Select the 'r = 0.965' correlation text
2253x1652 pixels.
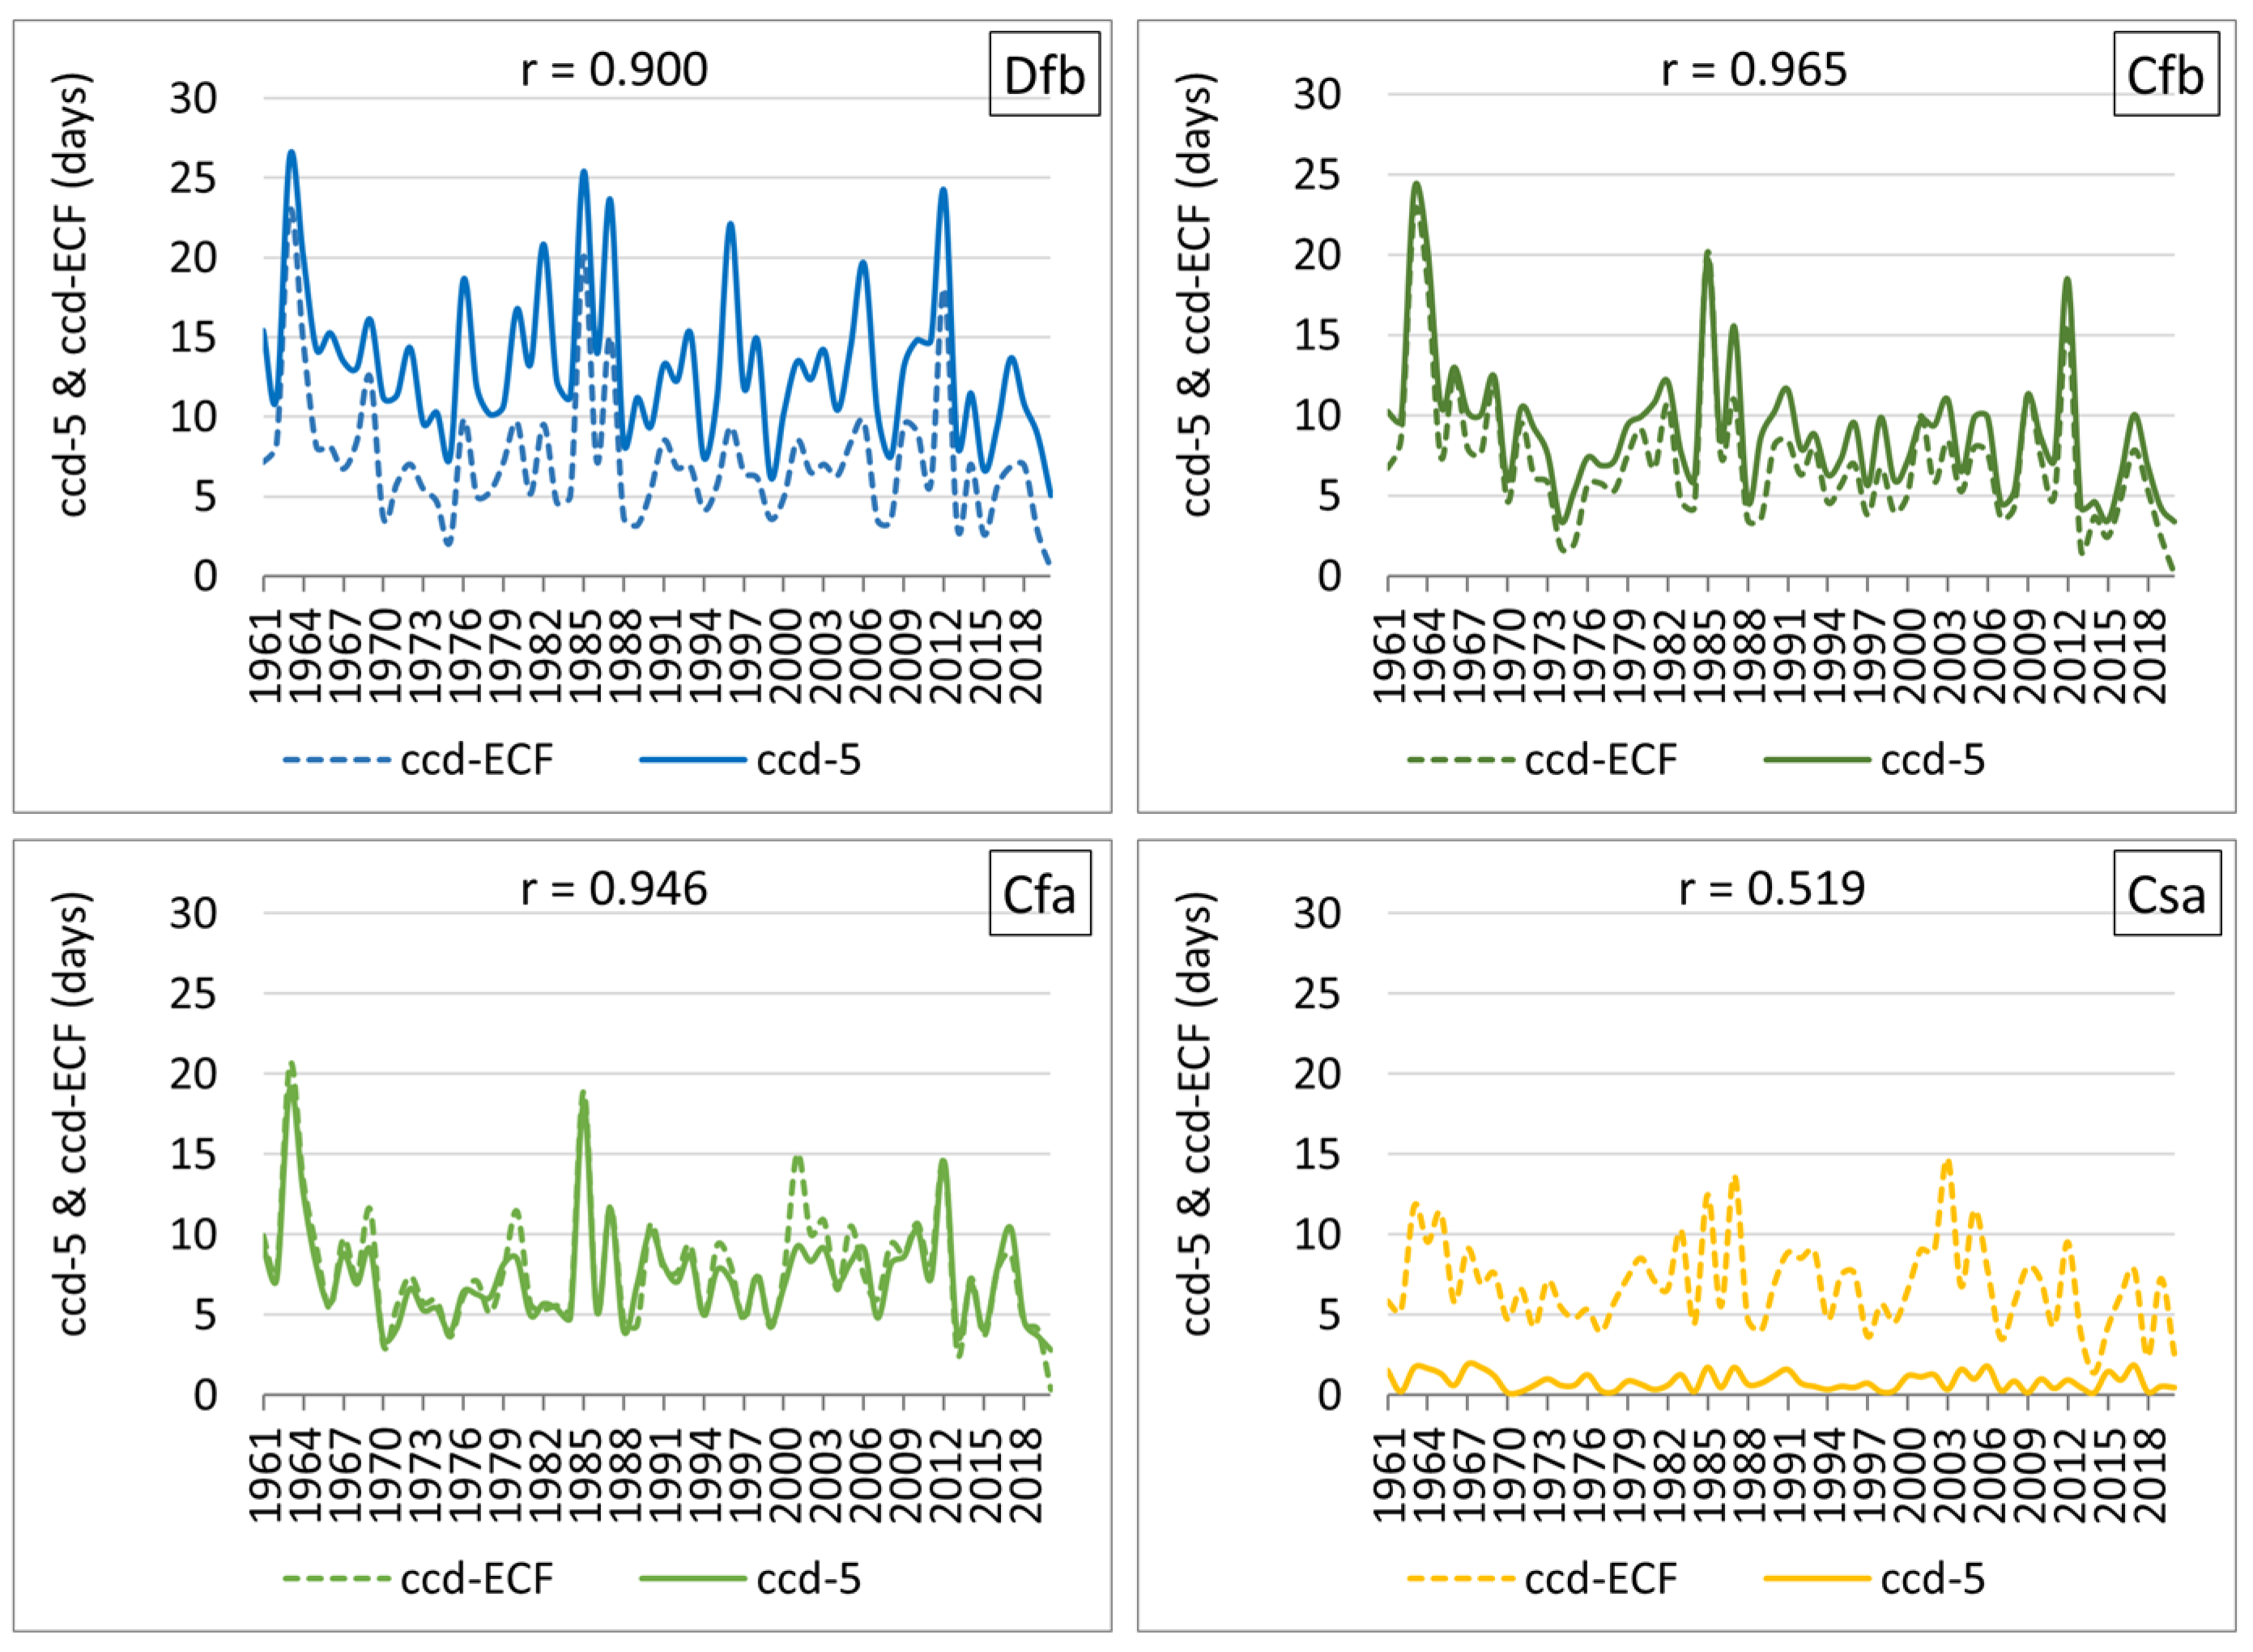tap(1754, 70)
